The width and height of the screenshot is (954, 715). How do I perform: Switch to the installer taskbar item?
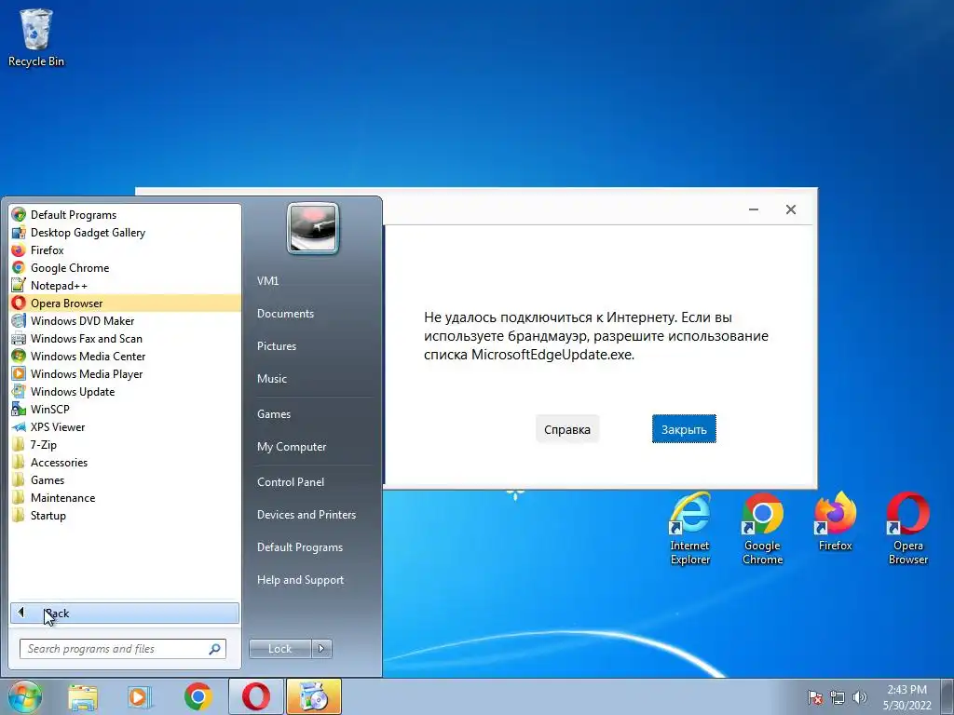click(314, 696)
